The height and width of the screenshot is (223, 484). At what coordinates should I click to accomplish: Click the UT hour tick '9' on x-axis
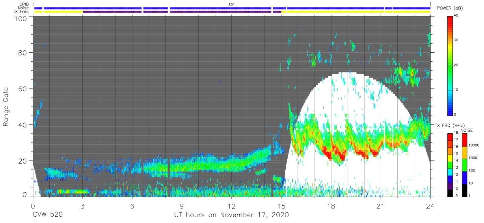(182, 206)
